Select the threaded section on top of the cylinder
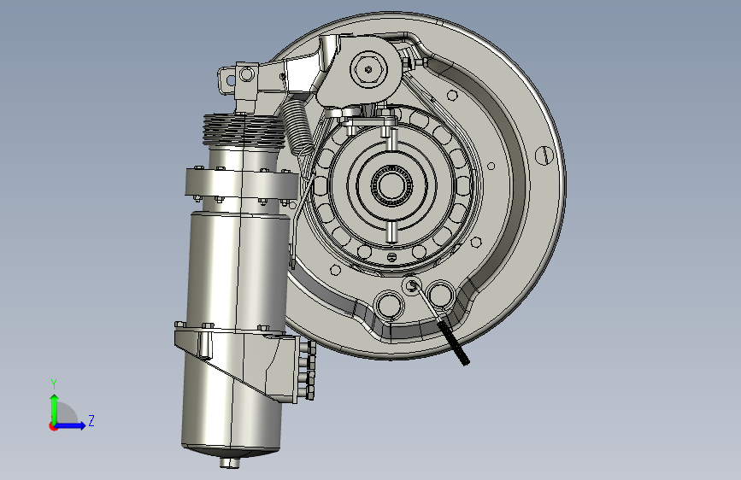Image resolution: width=741 pixels, height=480 pixels. [244, 130]
